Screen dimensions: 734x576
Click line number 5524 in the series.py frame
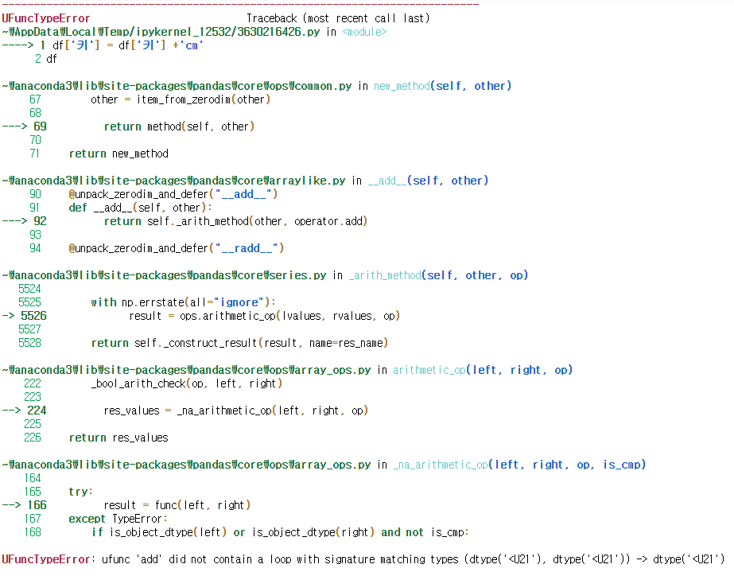tap(29, 289)
